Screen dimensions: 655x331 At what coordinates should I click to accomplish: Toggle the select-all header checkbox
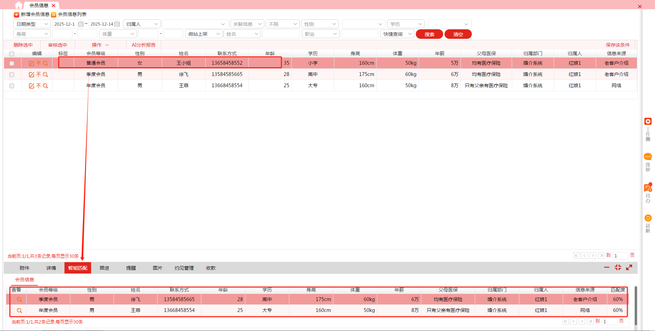[12, 54]
